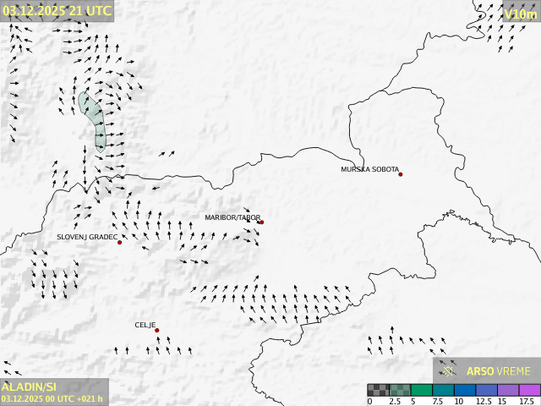This screenshot has height=406, width=541.
Task: Click the Maribor/Tabor station red dot
Action: [x=261, y=222]
